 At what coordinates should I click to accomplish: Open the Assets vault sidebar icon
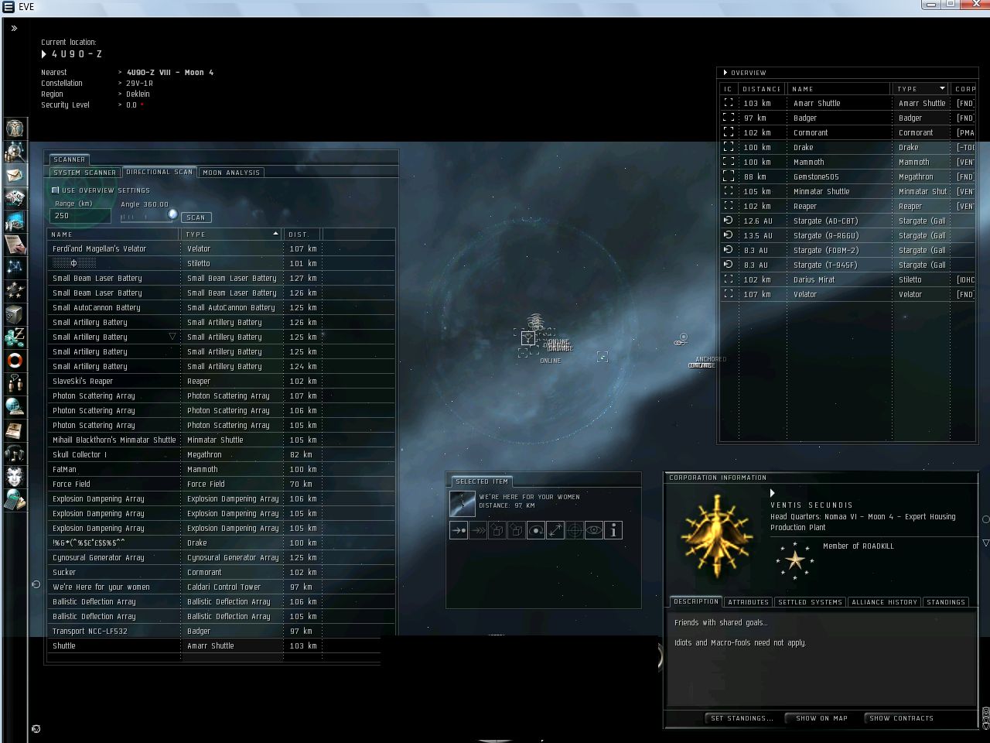pyautogui.click(x=15, y=313)
